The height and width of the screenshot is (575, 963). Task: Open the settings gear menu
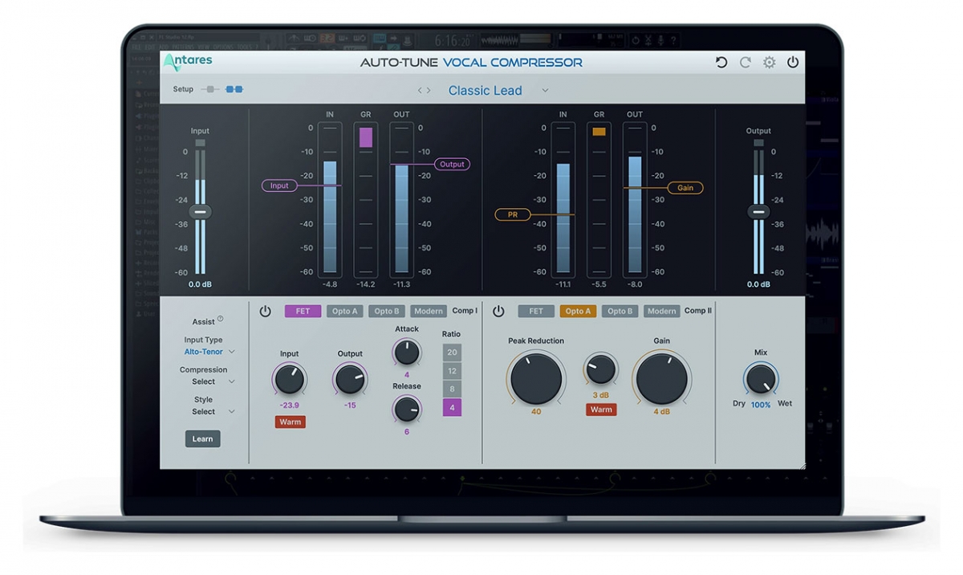tap(769, 63)
